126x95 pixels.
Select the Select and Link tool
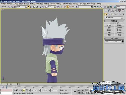point(9,7)
